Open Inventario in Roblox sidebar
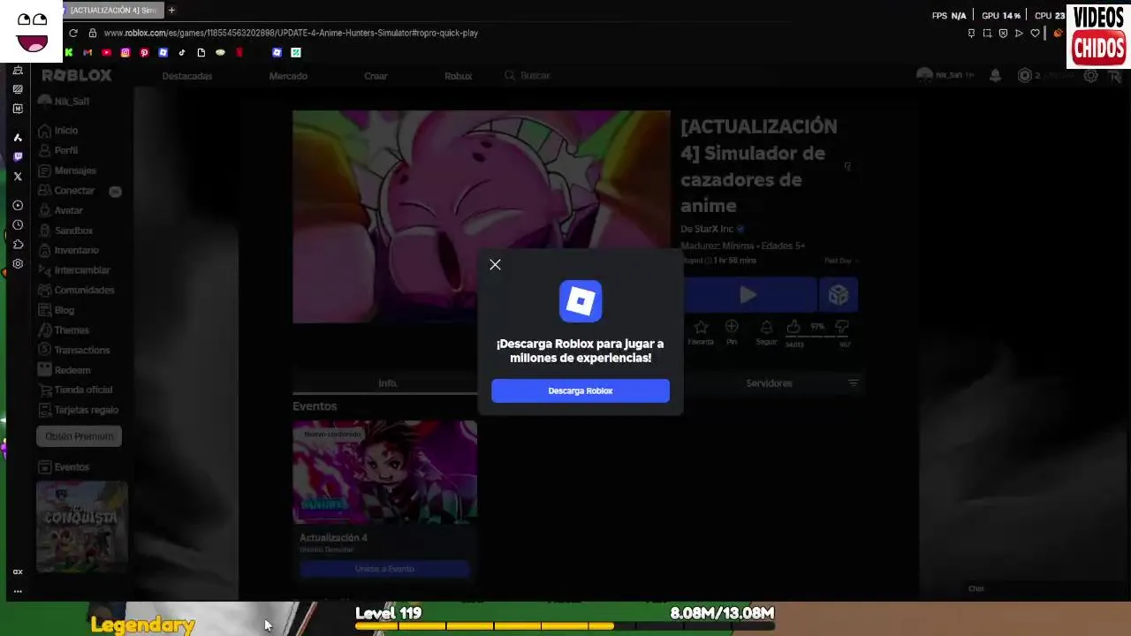 pyautogui.click(x=68, y=250)
